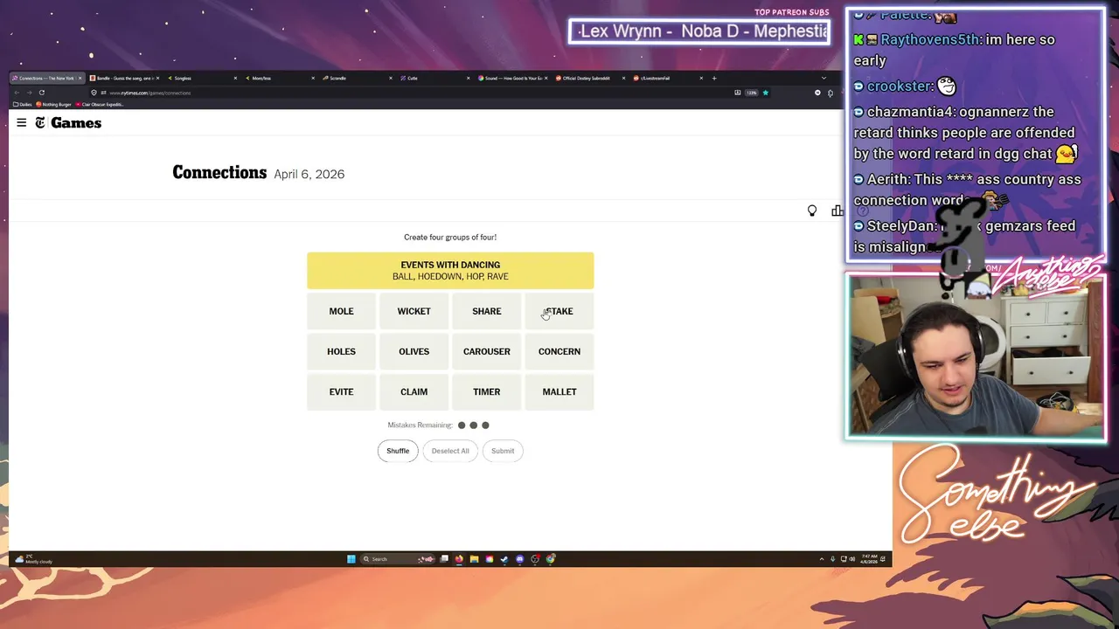The image size is (1119, 629).
Task: Show hidden system tray icons
Action: tap(821, 559)
